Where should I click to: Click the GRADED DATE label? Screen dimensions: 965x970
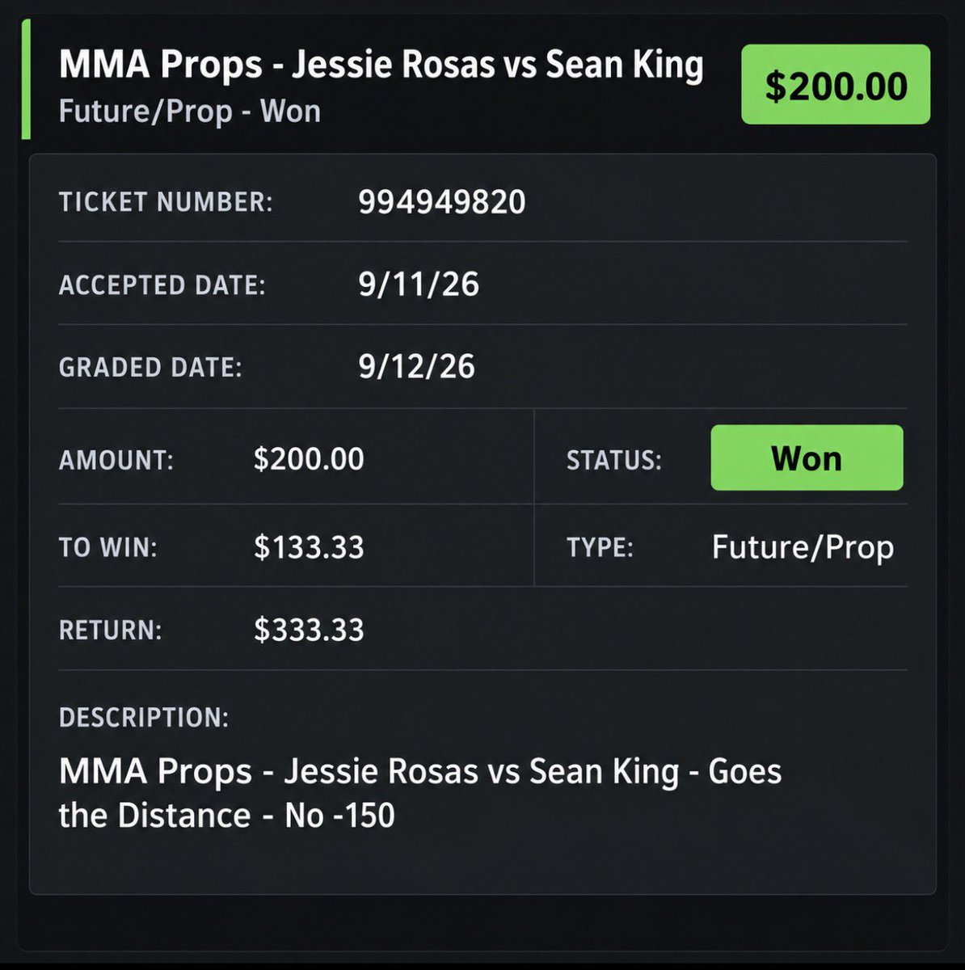click(x=150, y=368)
